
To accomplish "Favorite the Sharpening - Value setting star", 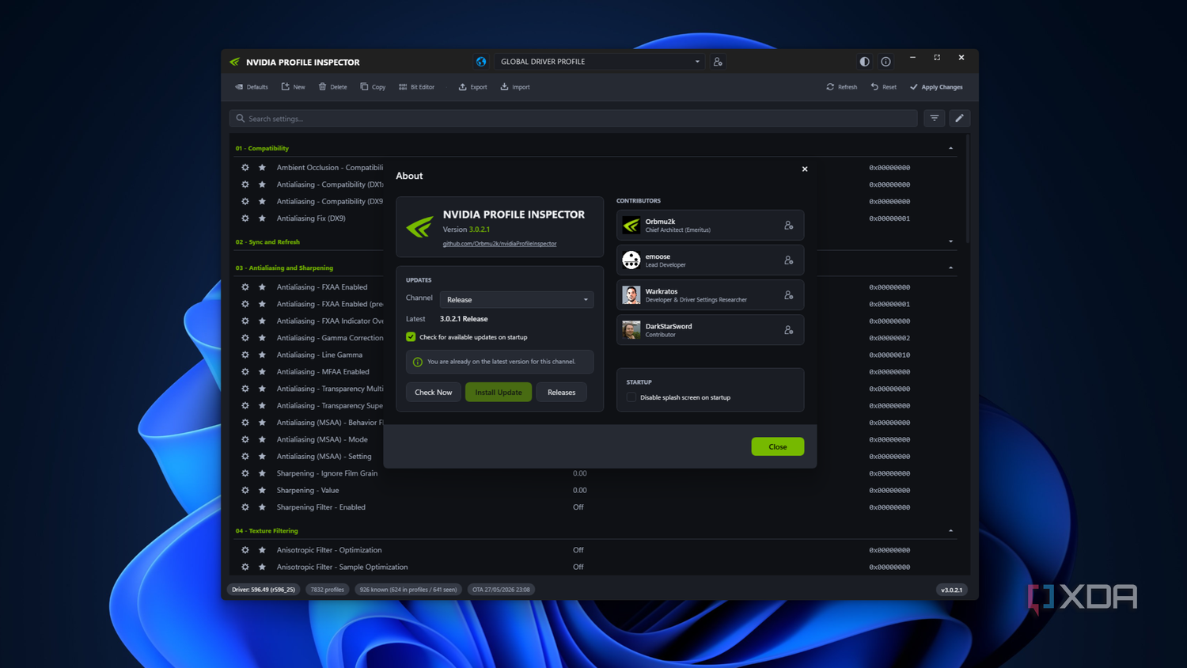I will click(262, 491).
